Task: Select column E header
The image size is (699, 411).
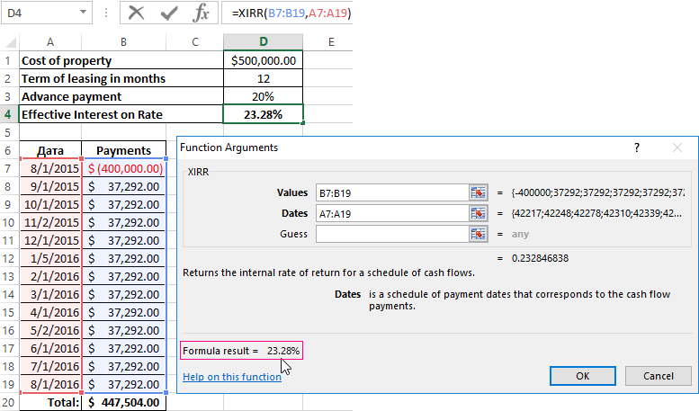Action: [331, 42]
